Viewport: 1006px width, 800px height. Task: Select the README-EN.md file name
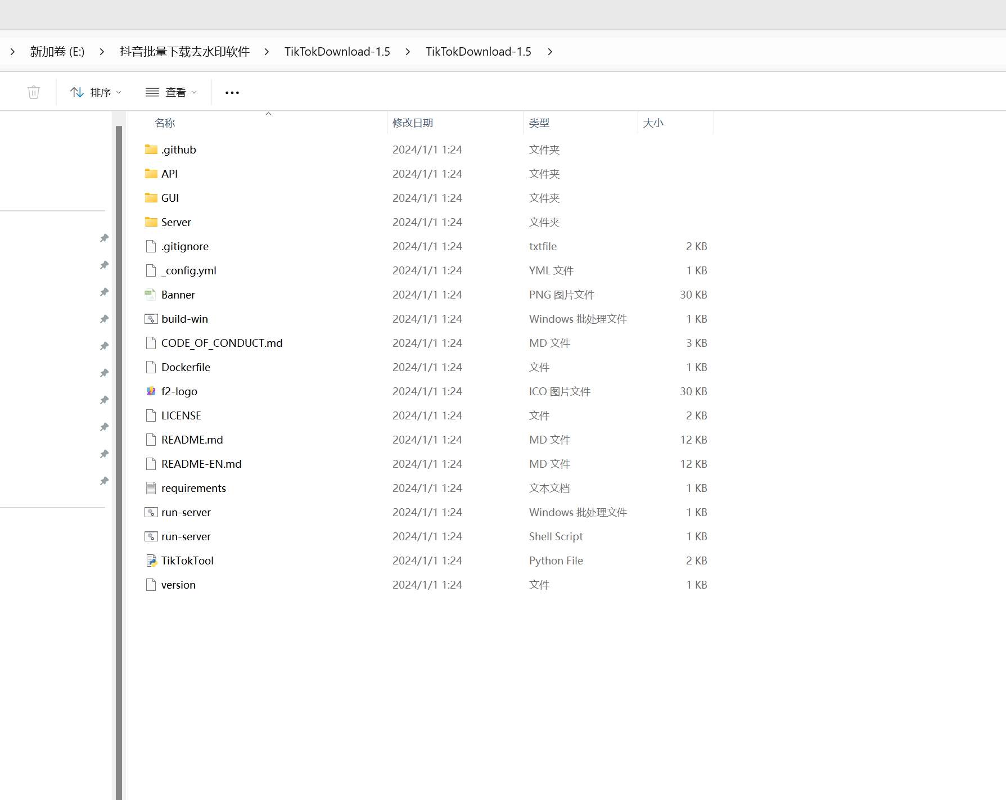point(201,464)
